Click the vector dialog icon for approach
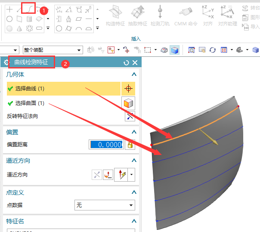260x232 pixels. point(108,174)
